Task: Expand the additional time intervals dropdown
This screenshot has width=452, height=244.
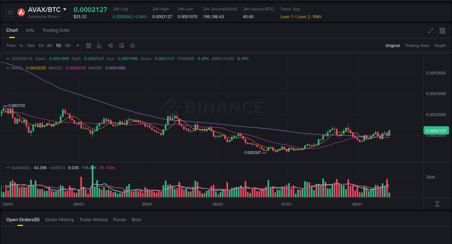Action: click(x=77, y=46)
